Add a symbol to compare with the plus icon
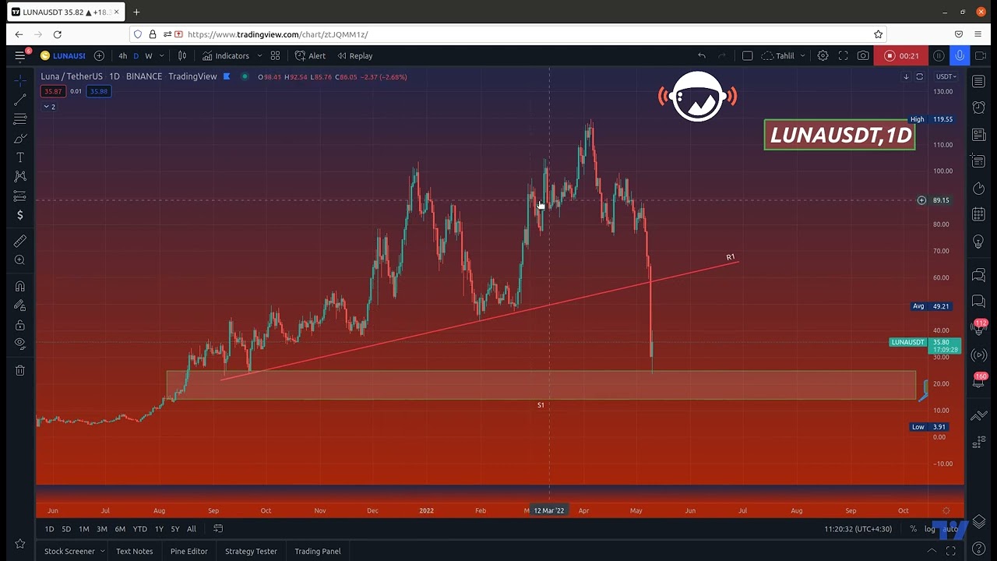997x561 pixels. [x=99, y=55]
